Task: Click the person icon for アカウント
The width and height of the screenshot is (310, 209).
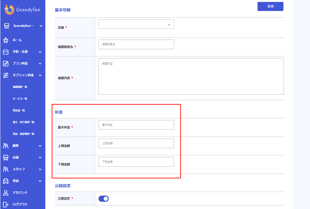Action: click(6, 193)
